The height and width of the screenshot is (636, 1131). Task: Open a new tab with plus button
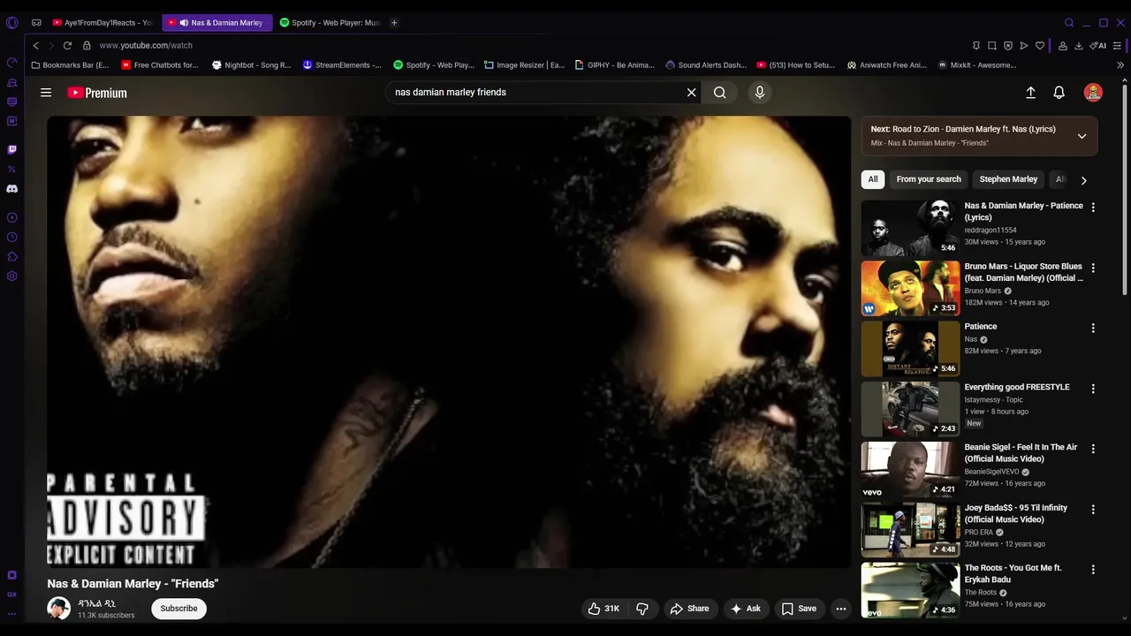pyautogui.click(x=394, y=23)
